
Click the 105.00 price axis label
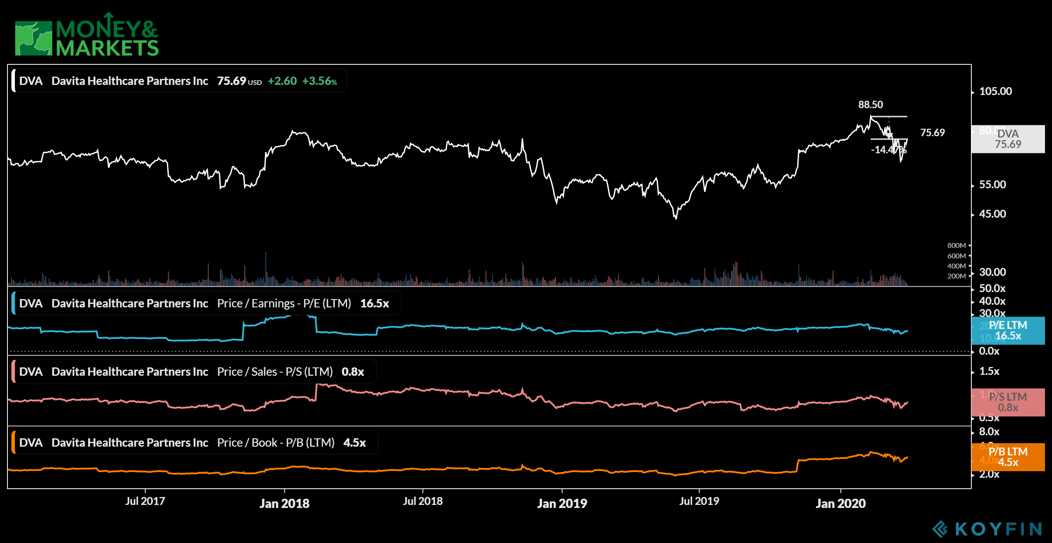coord(995,92)
